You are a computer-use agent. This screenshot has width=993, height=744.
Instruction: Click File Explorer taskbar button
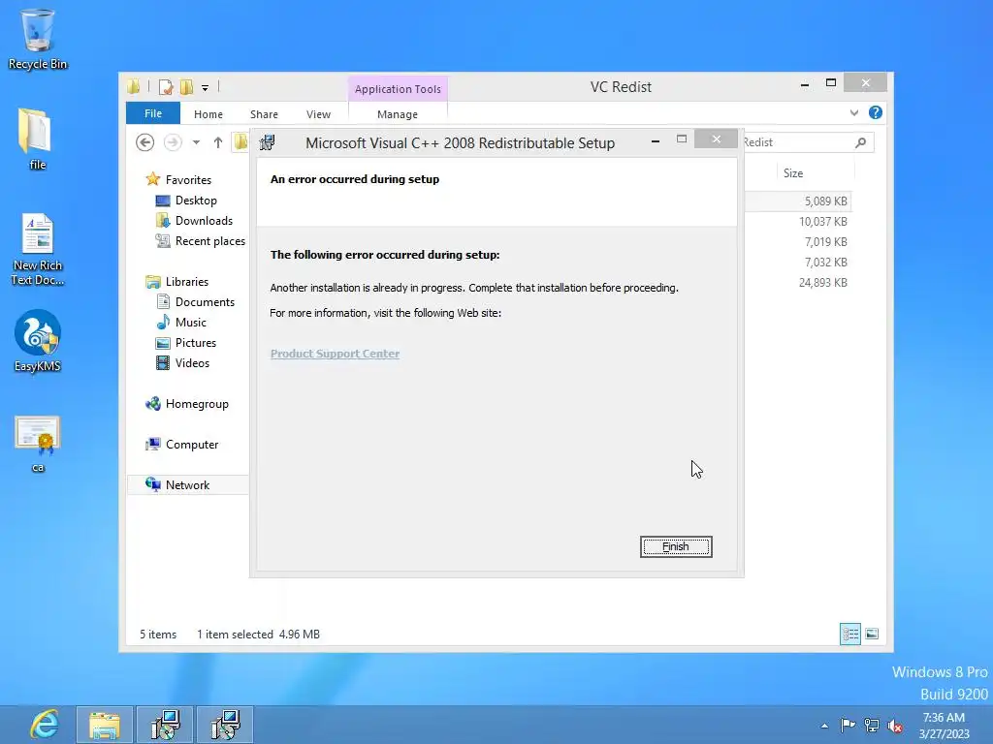(x=105, y=725)
